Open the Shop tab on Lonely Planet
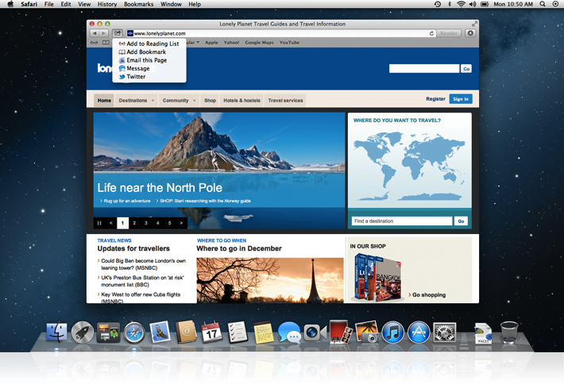Image resolution: width=564 pixels, height=384 pixels. point(210,101)
